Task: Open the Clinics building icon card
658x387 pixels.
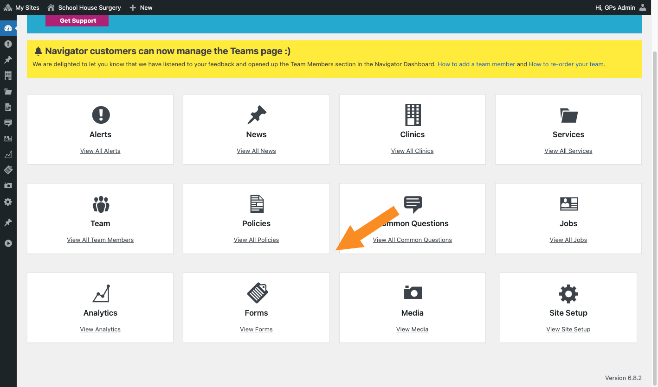Action: 413,115
